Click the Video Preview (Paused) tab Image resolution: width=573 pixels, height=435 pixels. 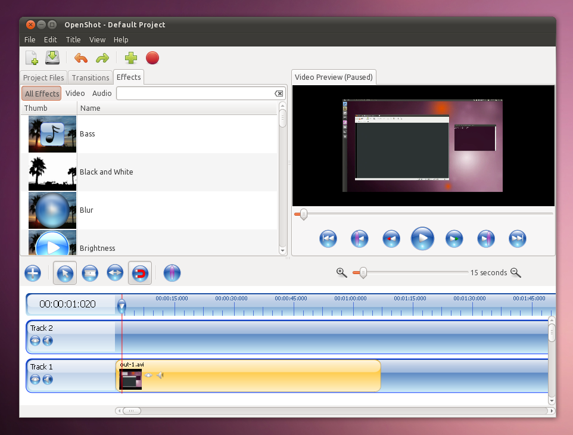pyautogui.click(x=334, y=77)
